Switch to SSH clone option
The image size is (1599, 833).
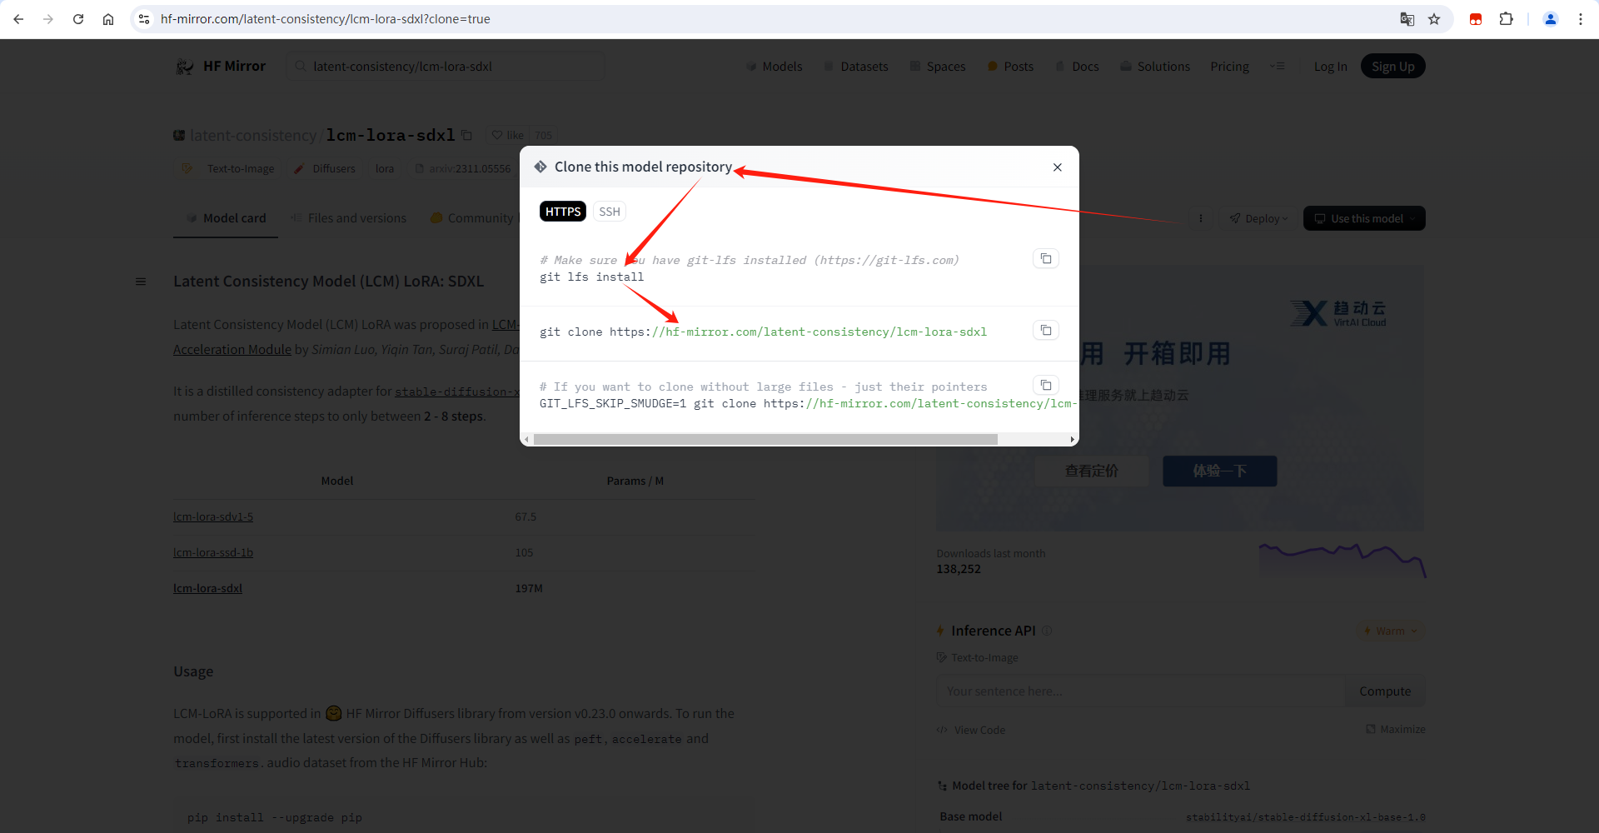click(610, 212)
